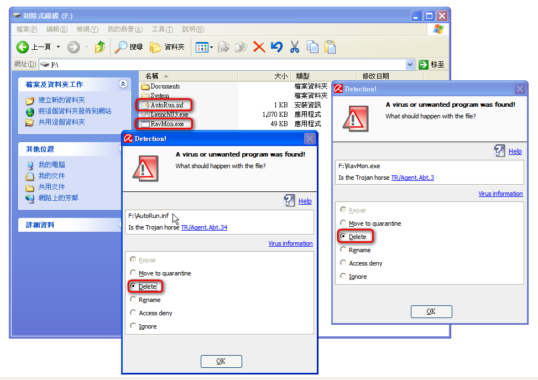Sort by Date Modified (修改日期) column header

pos(389,76)
